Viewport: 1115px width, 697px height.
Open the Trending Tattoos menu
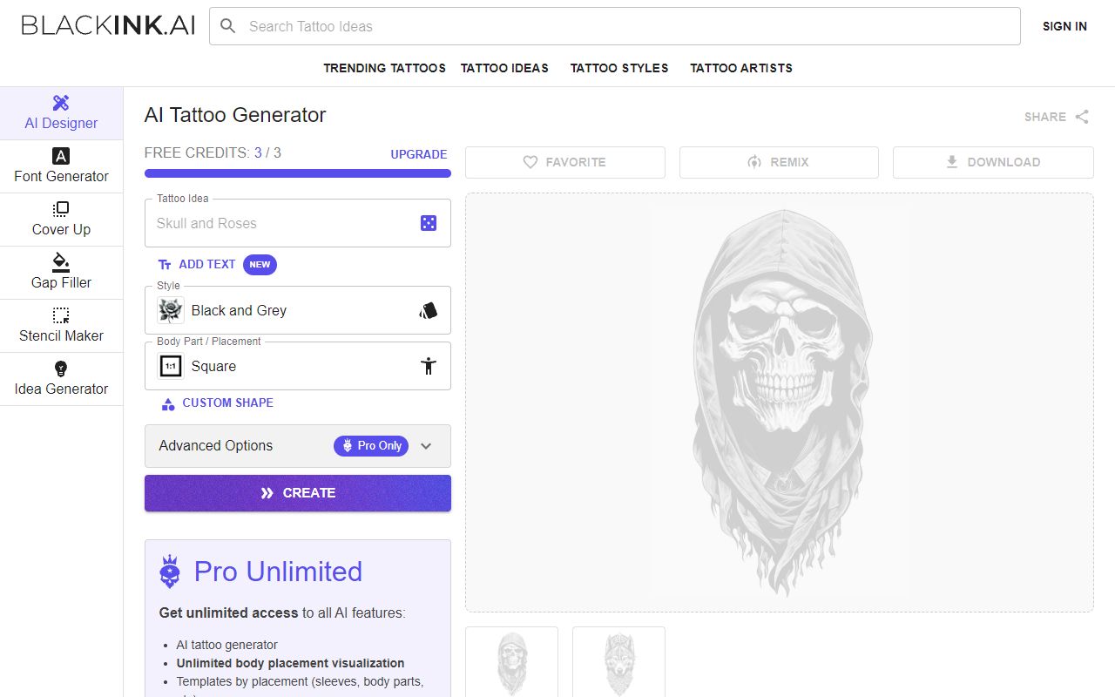click(x=385, y=68)
